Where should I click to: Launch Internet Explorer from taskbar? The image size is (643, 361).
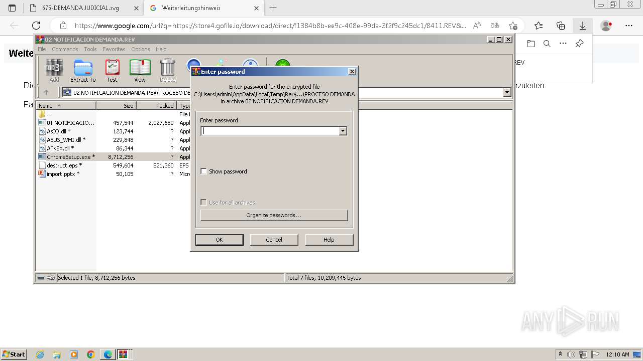(40, 354)
